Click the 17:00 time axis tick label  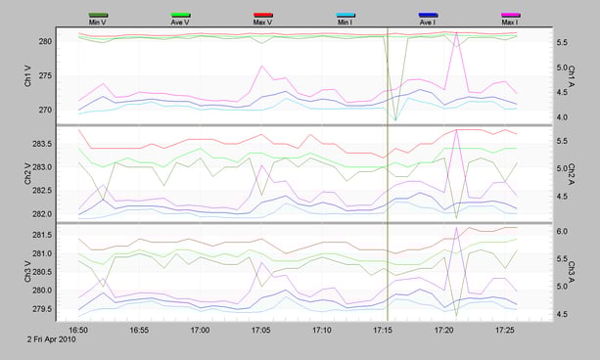[x=200, y=330]
